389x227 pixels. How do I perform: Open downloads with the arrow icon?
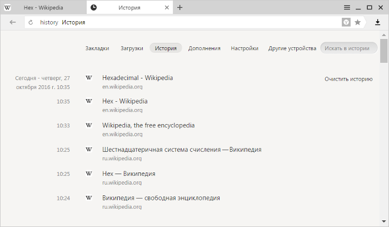377,22
